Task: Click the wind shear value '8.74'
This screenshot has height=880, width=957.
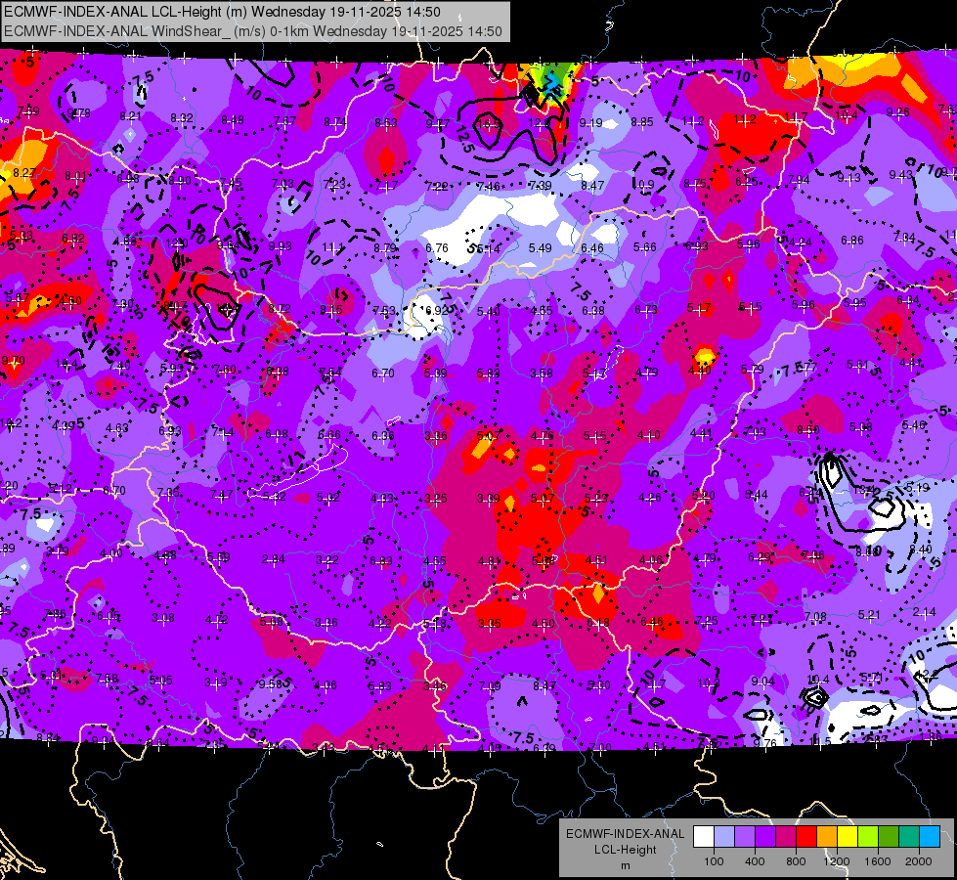Action: [x=335, y=122]
